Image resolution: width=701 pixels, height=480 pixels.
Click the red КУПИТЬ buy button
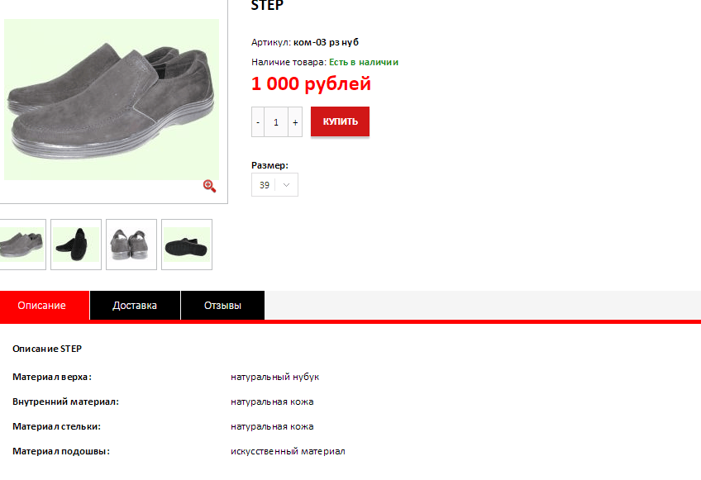(341, 121)
